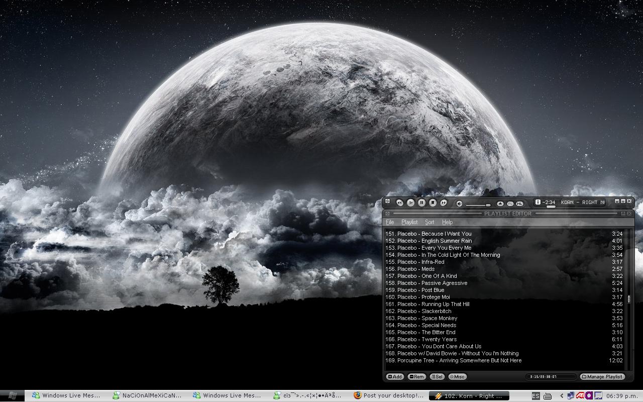The width and height of the screenshot is (643, 402).
Task: Click the volume speaker icon in Winamp
Action: 459,204
